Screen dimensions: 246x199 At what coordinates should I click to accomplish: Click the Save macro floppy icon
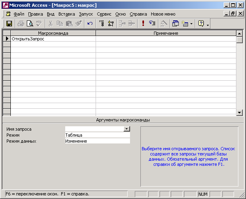coord(9,24)
